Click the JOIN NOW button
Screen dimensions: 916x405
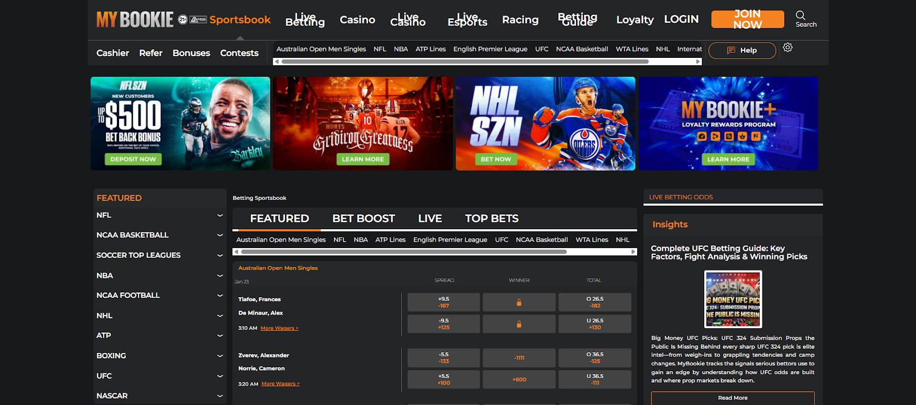748,19
